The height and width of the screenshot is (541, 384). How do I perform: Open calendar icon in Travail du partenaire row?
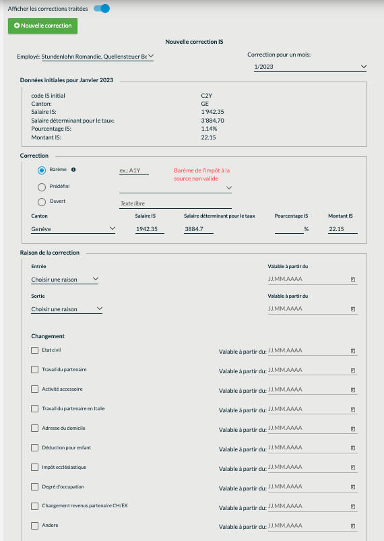[353, 371]
